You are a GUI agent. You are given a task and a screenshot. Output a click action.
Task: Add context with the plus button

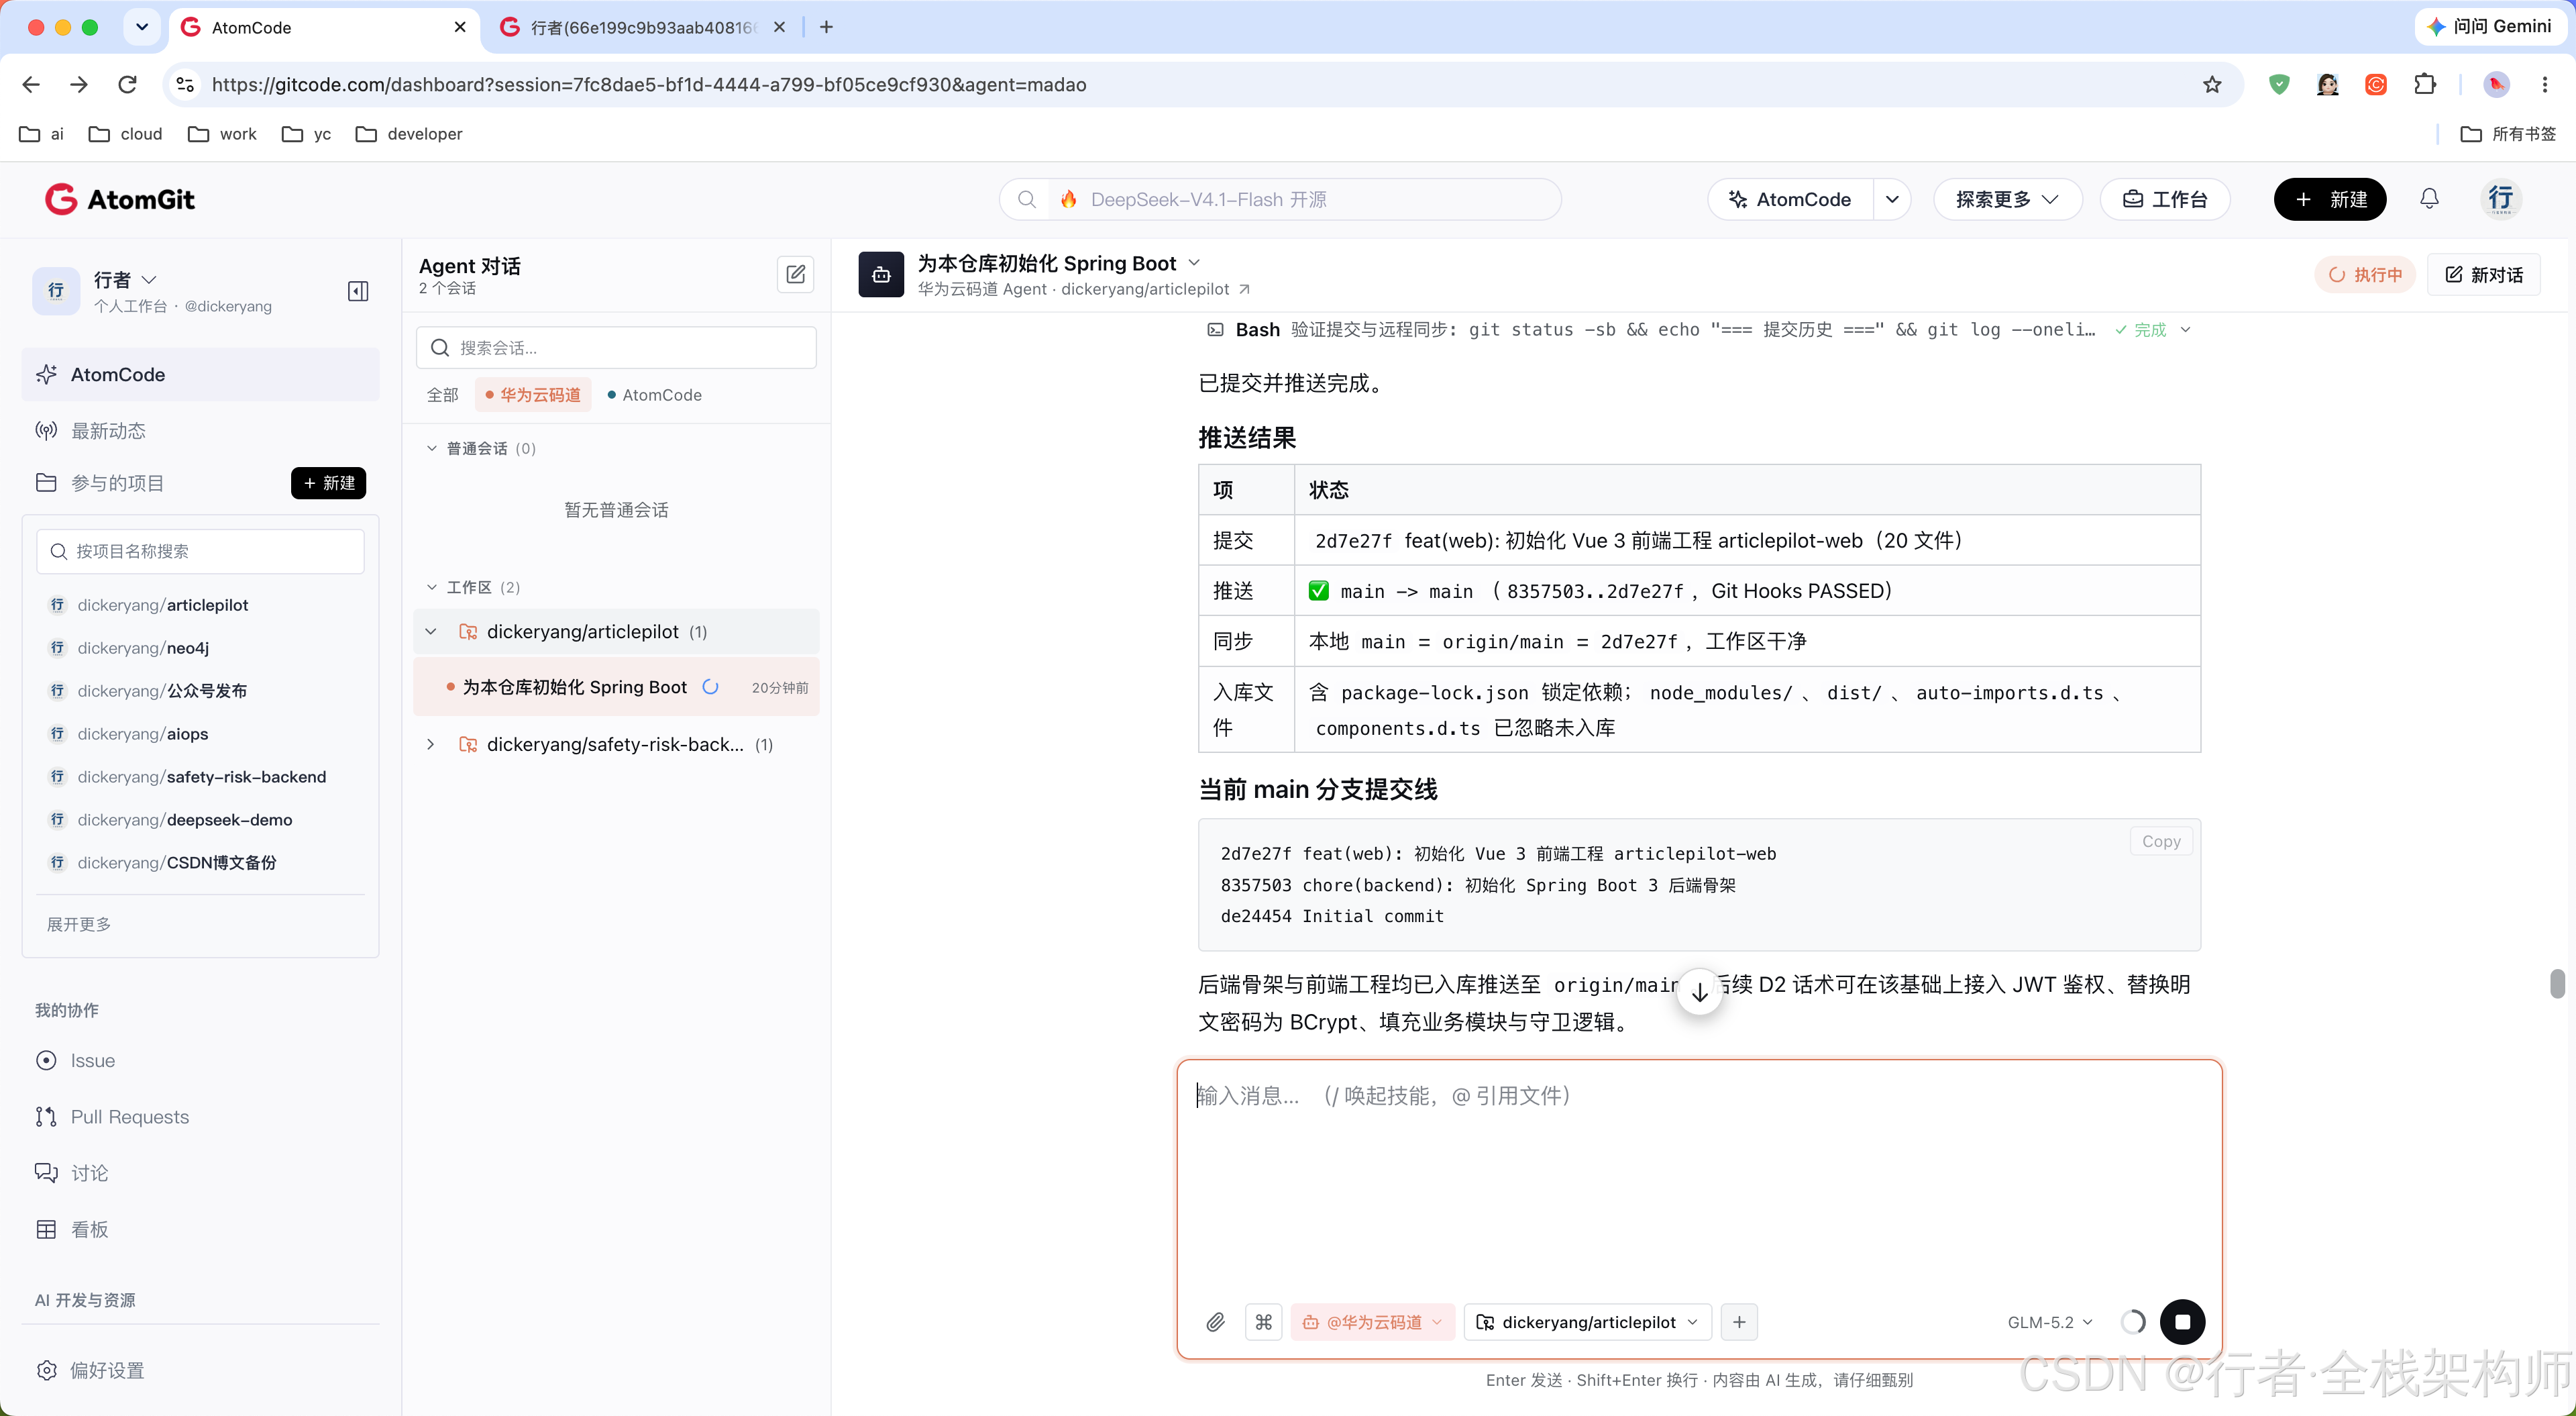coord(1739,1322)
